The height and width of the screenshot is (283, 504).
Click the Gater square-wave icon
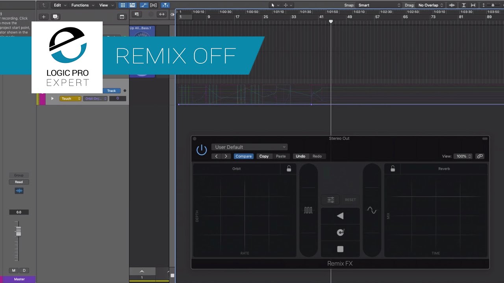click(x=308, y=210)
